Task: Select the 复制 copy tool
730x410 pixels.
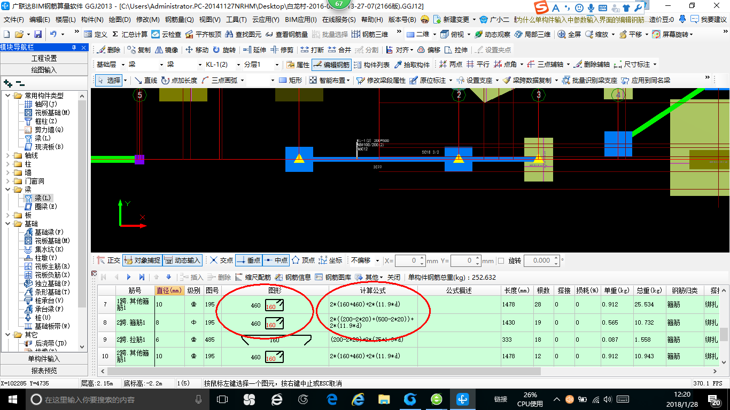Action: pos(139,50)
